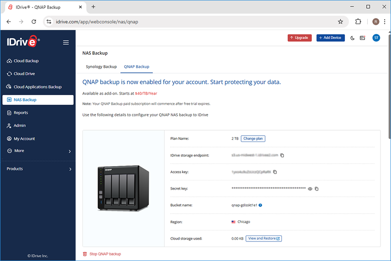The image size is (391, 261).
Task: Close the IDrive QNAP Backup browser tab
Action: (80, 7)
